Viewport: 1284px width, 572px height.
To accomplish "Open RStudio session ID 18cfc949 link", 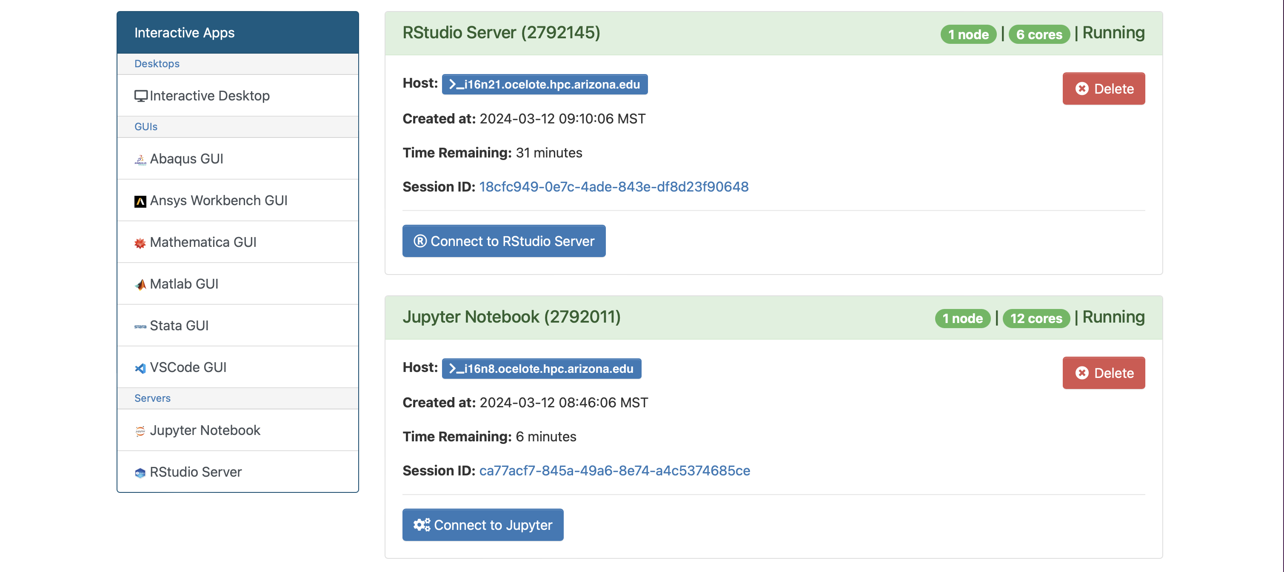I will pos(613,186).
